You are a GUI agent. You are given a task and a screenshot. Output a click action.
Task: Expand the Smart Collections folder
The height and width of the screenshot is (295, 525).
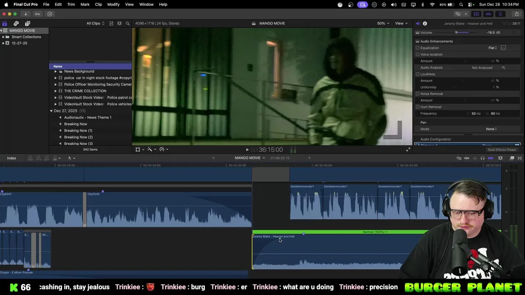point(3,37)
